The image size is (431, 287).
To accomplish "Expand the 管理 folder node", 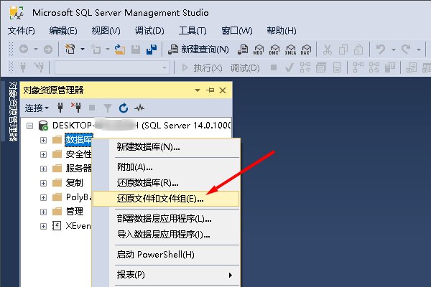I will tap(43, 212).
